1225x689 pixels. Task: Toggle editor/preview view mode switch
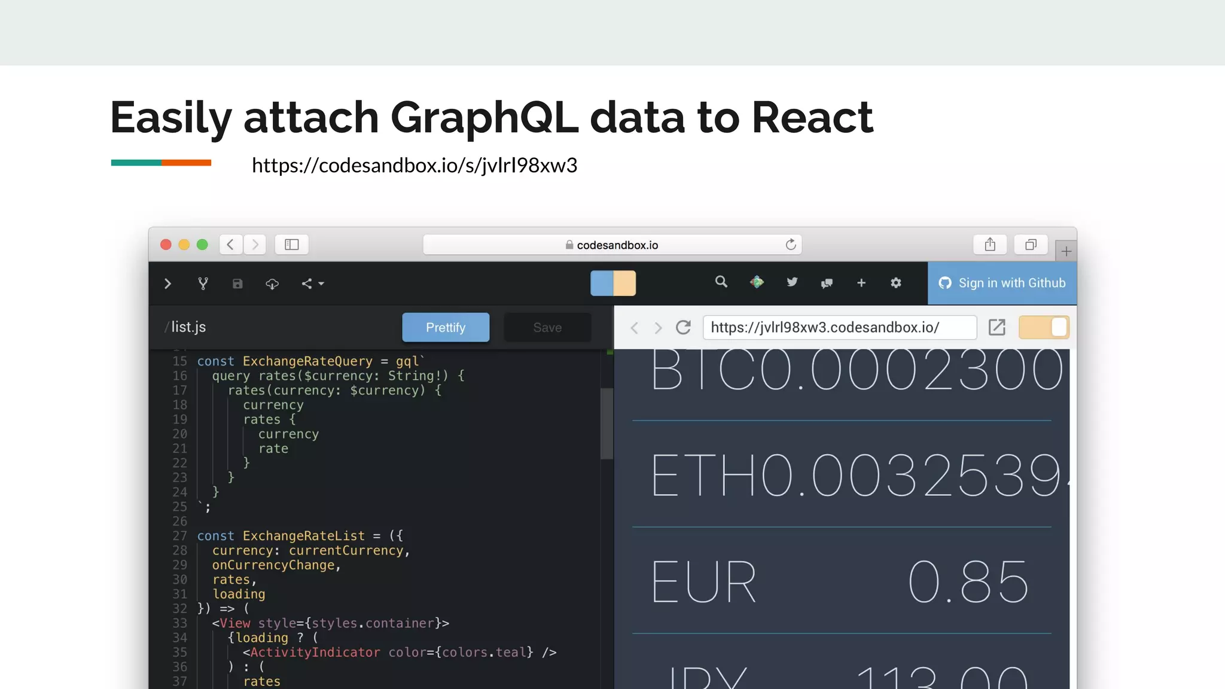[x=613, y=283]
